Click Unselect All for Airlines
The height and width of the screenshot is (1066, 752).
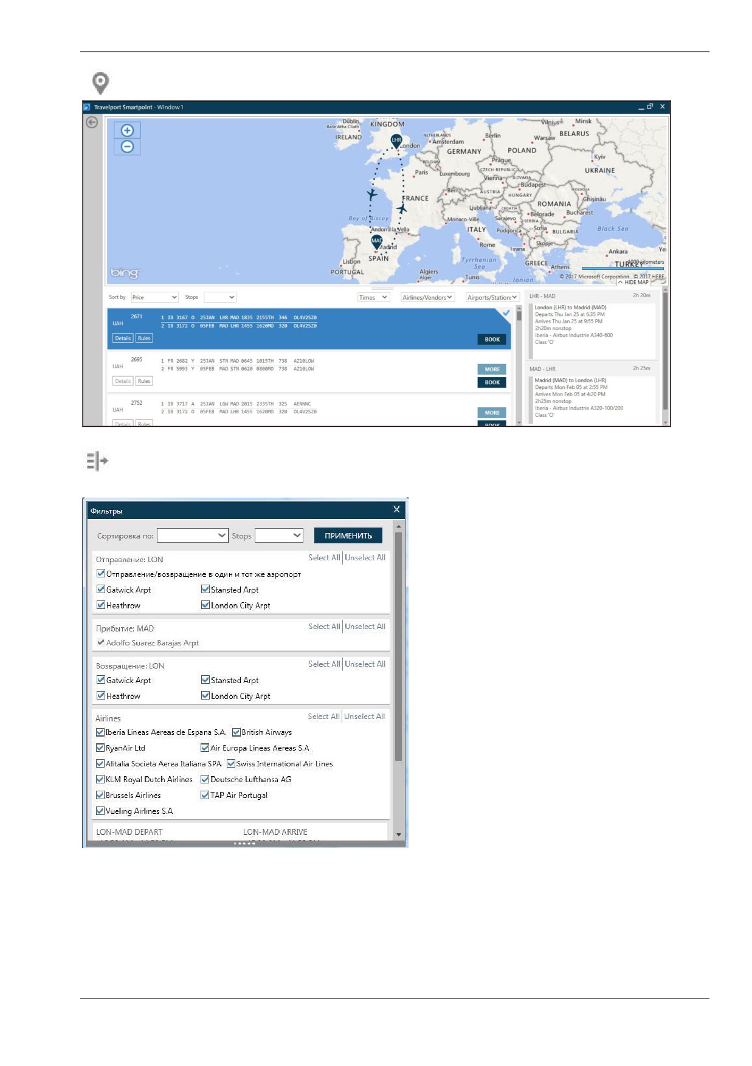click(x=364, y=717)
